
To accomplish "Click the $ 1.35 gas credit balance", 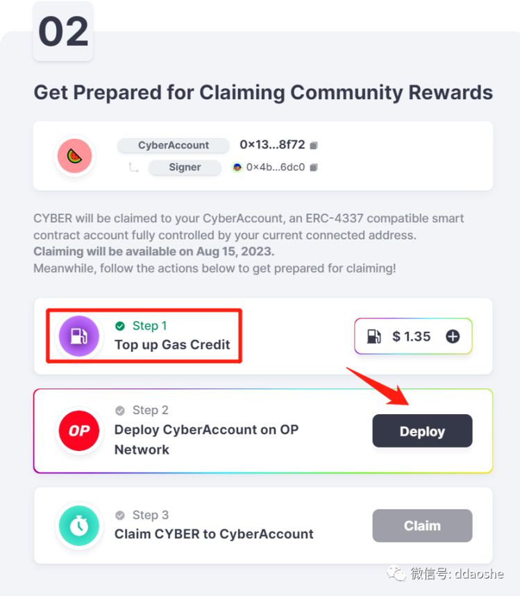I will (411, 337).
